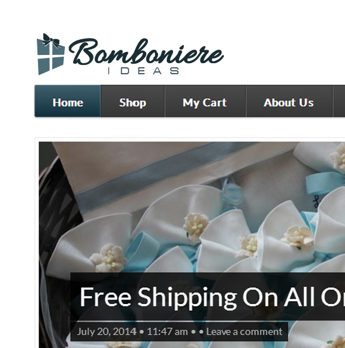This screenshot has width=345, height=348.
Task: Click the bow atop the gift box logo
Action: [x=51, y=40]
